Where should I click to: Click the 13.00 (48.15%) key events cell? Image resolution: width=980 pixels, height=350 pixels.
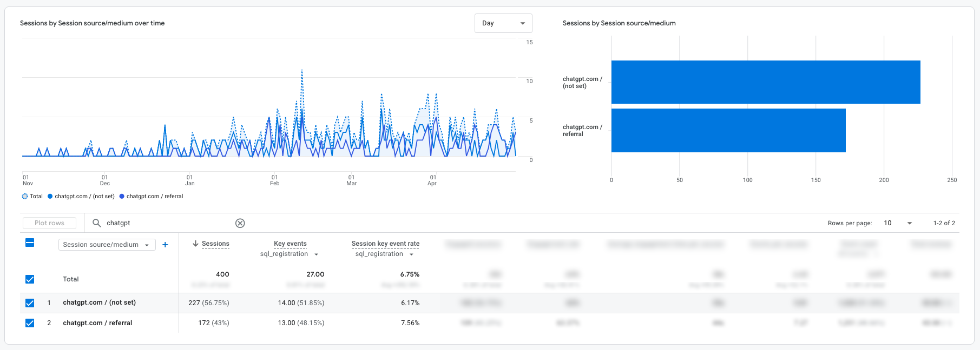pos(301,323)
